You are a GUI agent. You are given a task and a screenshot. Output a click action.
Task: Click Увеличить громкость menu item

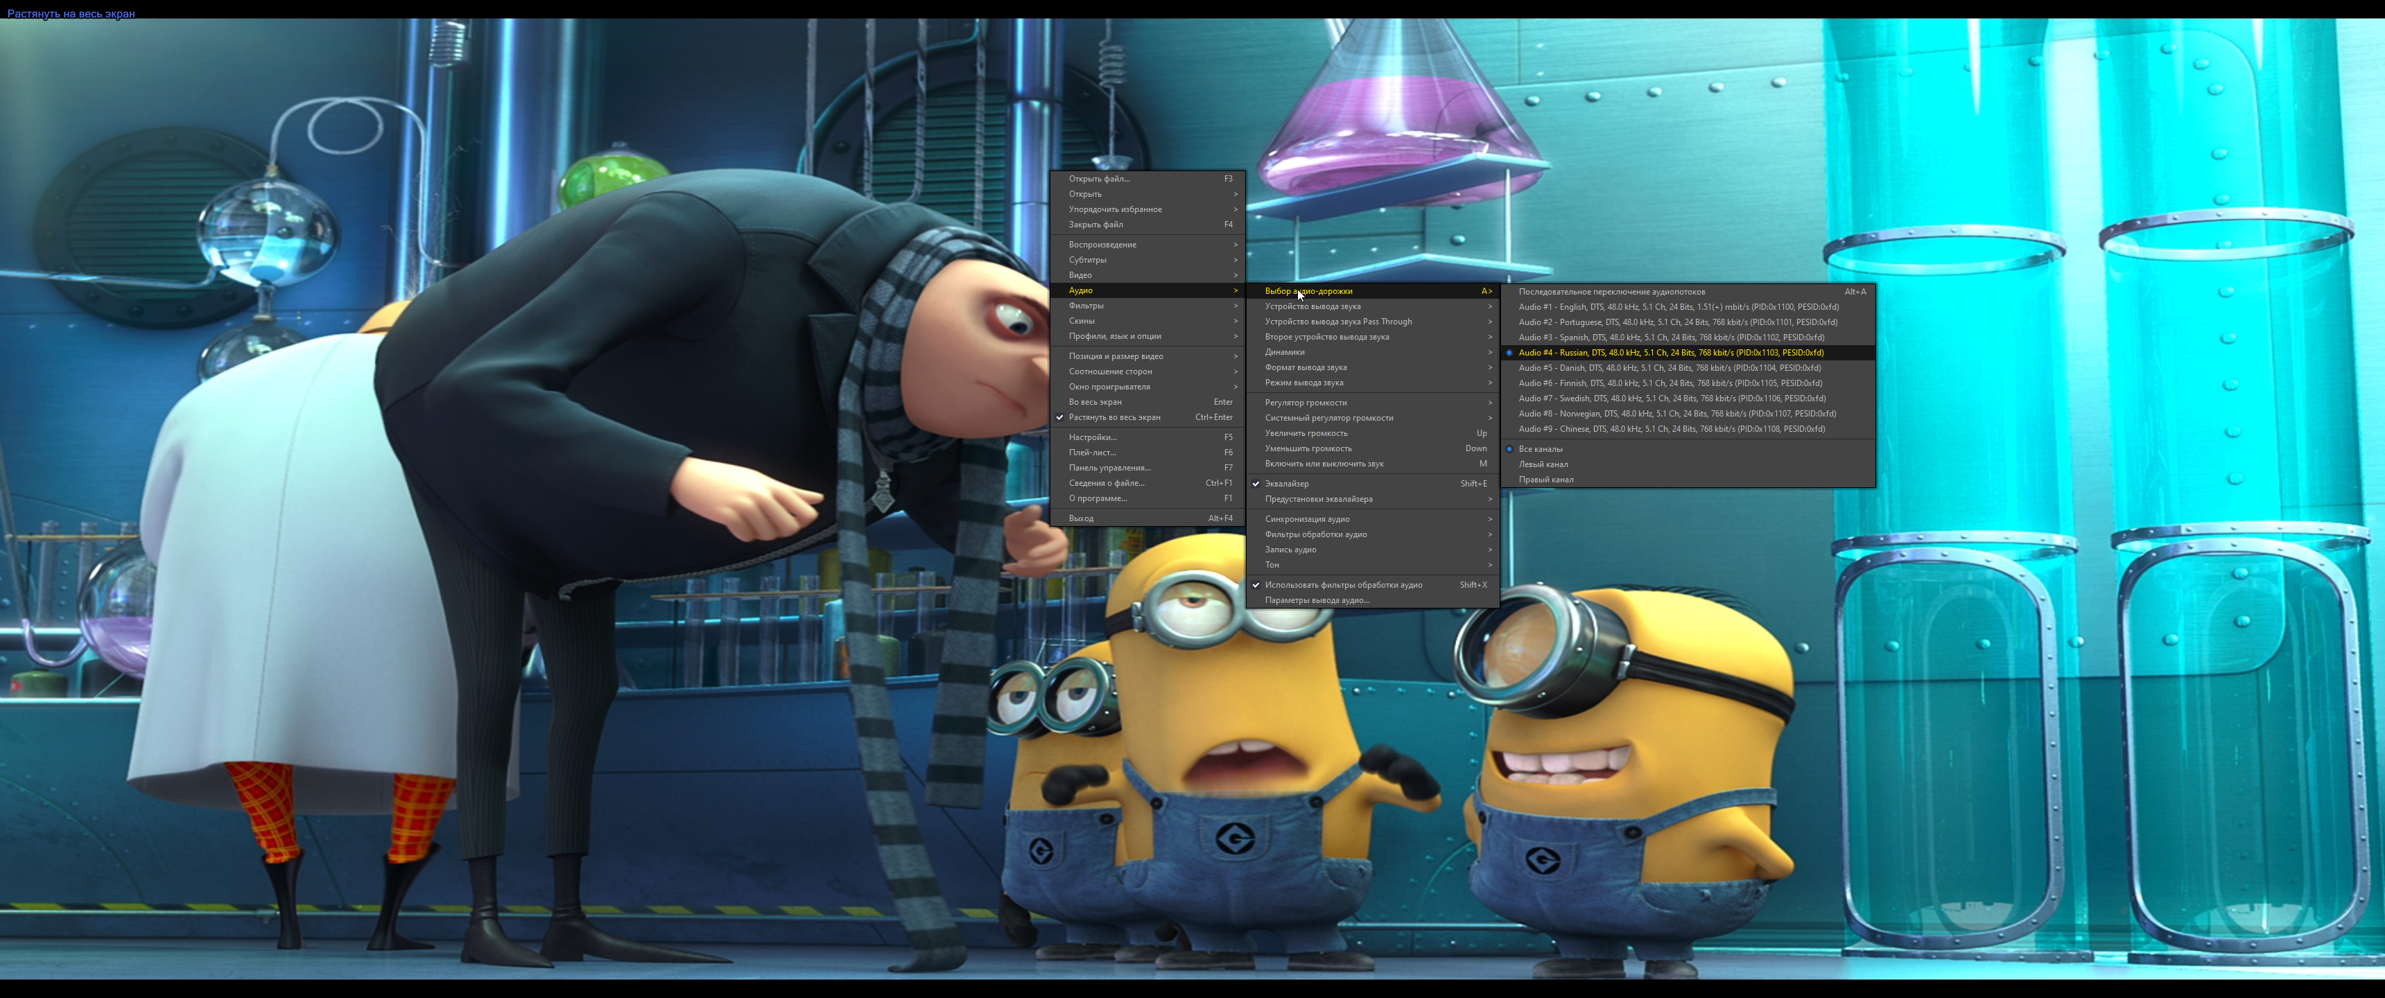pyautogui.click(x=1306, y=433)
